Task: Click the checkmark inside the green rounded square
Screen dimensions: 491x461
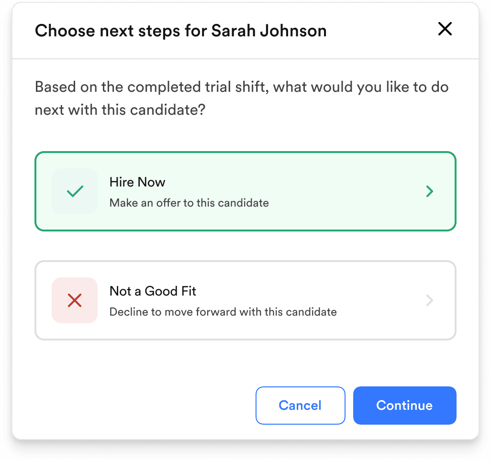Action: 74,191
